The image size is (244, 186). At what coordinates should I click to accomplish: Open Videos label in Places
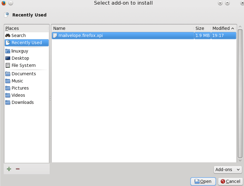point(18,95)
